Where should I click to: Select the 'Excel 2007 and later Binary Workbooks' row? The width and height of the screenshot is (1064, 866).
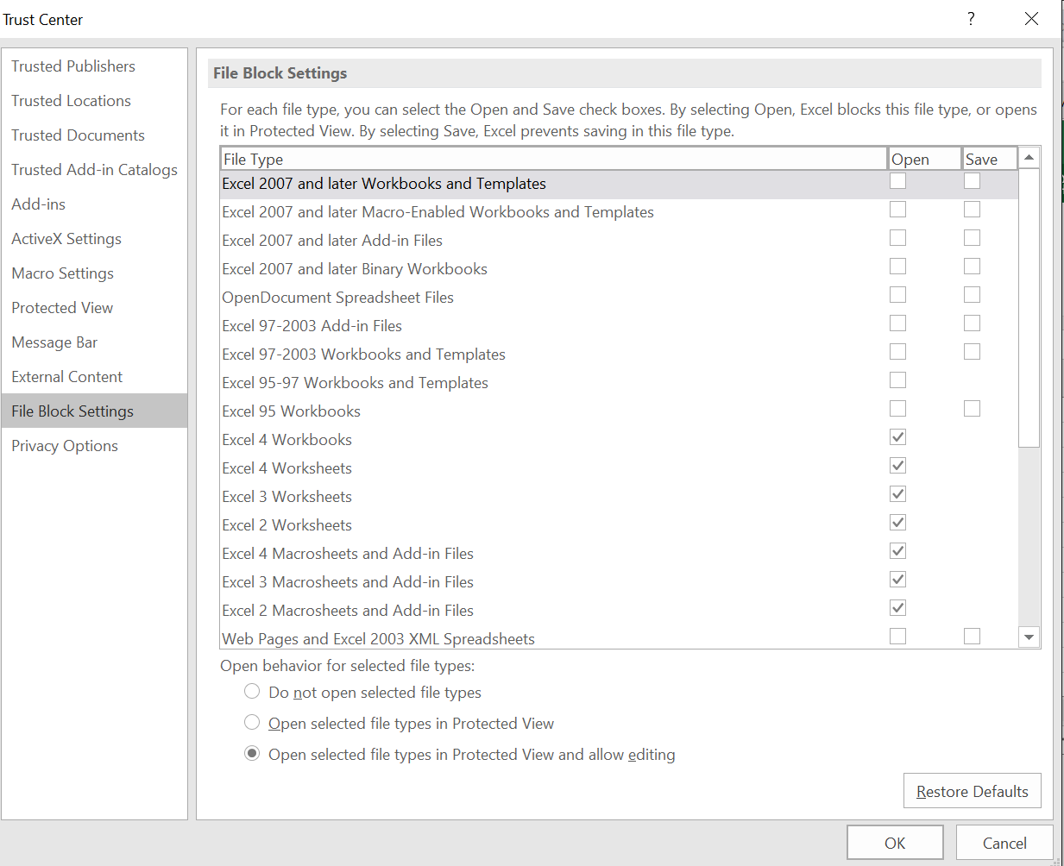coord(619,269)
